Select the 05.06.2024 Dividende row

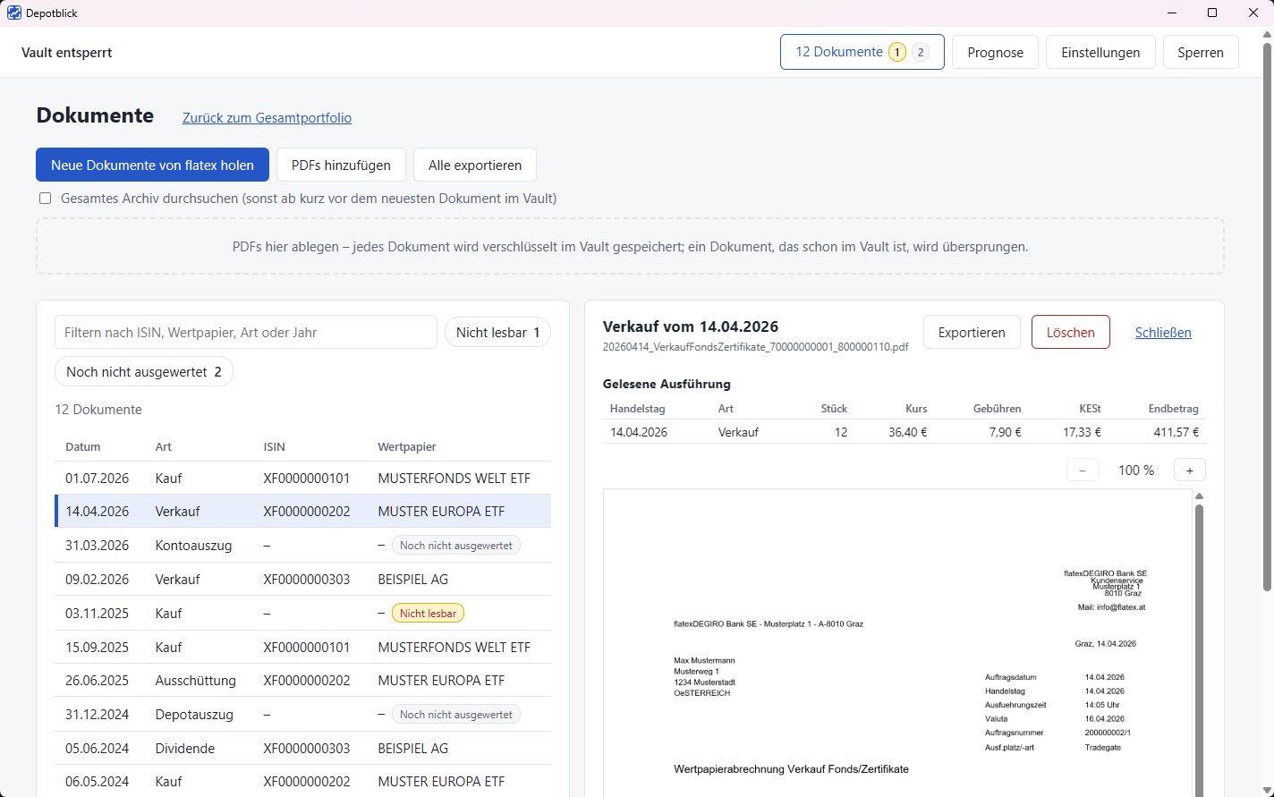click(302, 749)
